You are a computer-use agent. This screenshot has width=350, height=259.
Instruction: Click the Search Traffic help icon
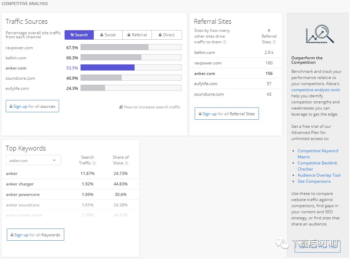point(94,163)
